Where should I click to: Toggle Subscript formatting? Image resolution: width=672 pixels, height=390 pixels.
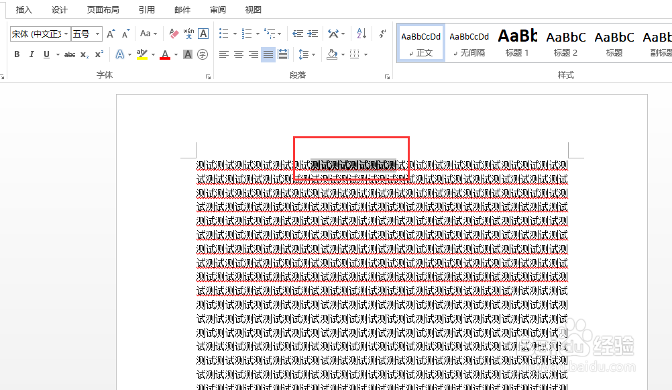[x=85, y=54]
